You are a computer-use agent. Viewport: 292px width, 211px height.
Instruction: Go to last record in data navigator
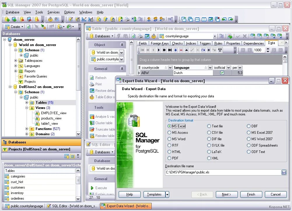pyautogui.click(x=170, y=50)
